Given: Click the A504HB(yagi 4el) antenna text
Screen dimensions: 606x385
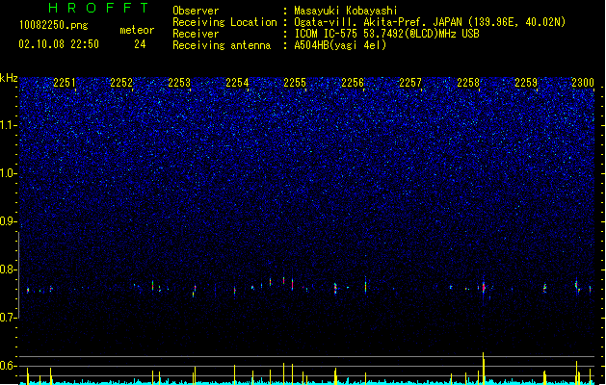Looking at the screenshot, I should click(x=340, y=45).
